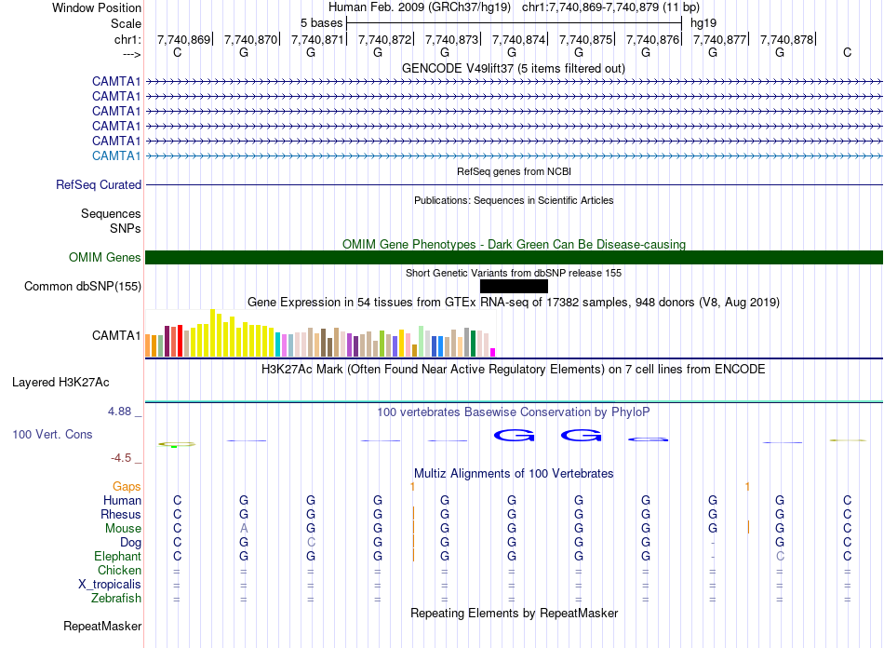Click the OMIM Gene Phenotypes track title
Viewport: 884px width, 648px height.
[x=514, y=244]
